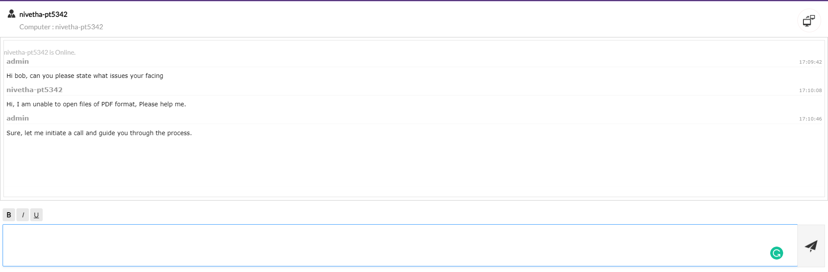Screen dimensions: 828x272
Task: Toggle bold formatting
Action: pyautogui.click(x=9, y=215)
